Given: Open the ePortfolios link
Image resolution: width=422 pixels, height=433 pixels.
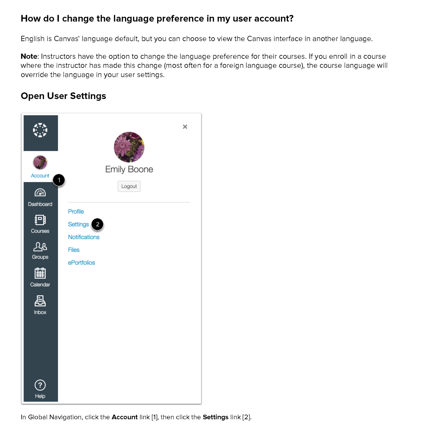Looking at the screenshot, I should (x=81, y=262).
